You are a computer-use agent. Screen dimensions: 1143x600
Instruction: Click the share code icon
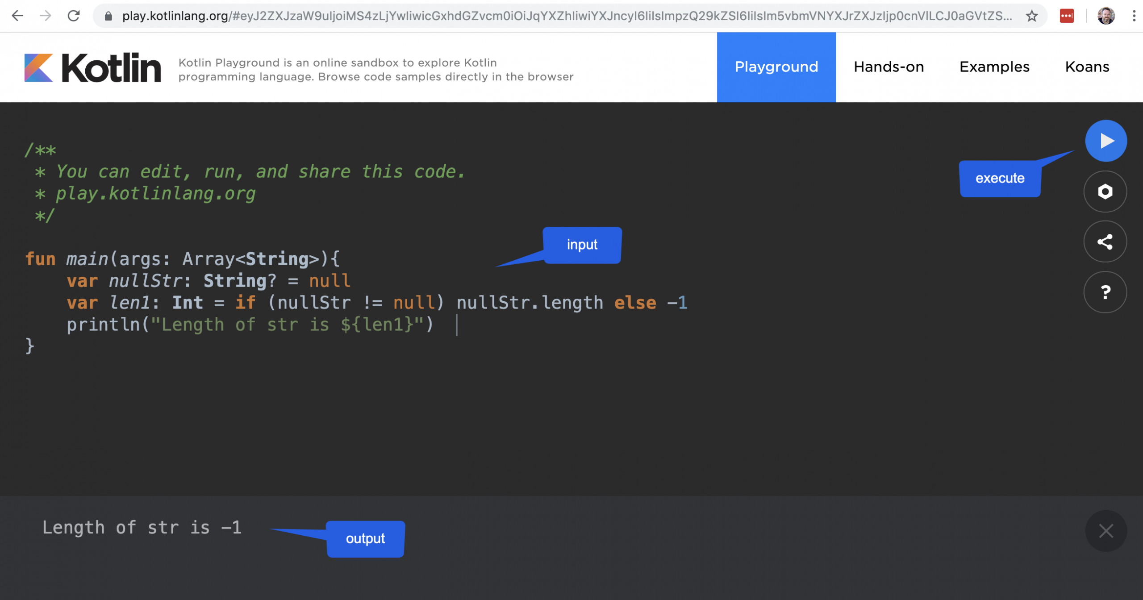point(1105,242)
